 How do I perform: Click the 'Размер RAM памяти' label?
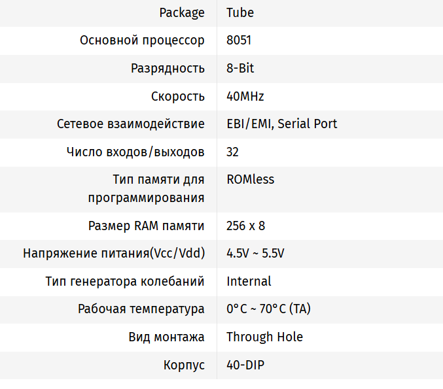pyautogui.click(x=147, y=226)
